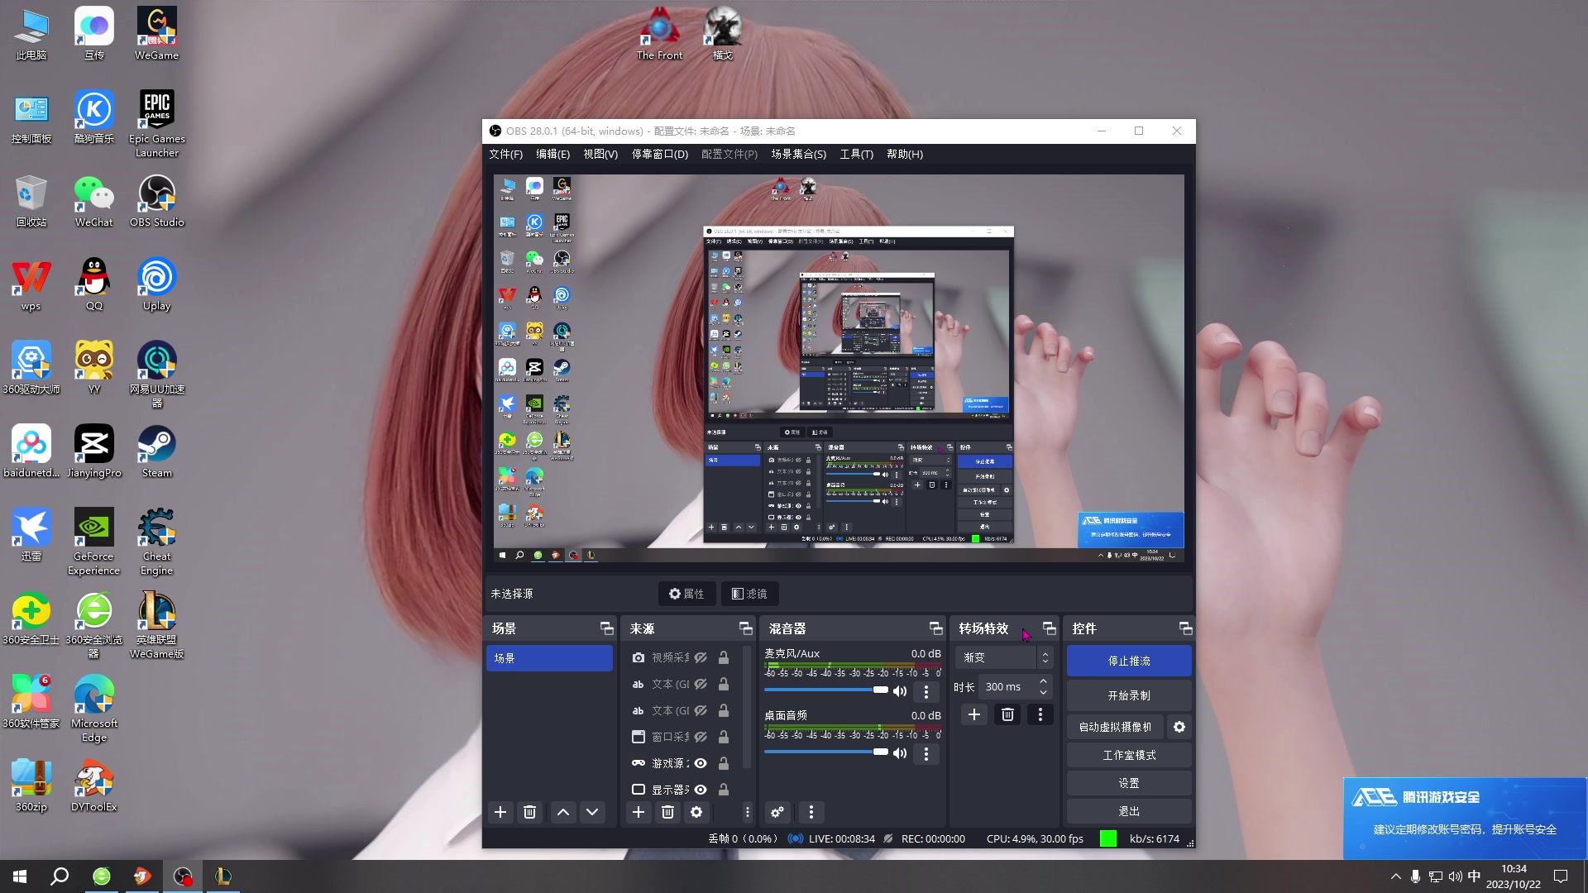Adjust the 桌面音频 volume slider

point(826,752)
